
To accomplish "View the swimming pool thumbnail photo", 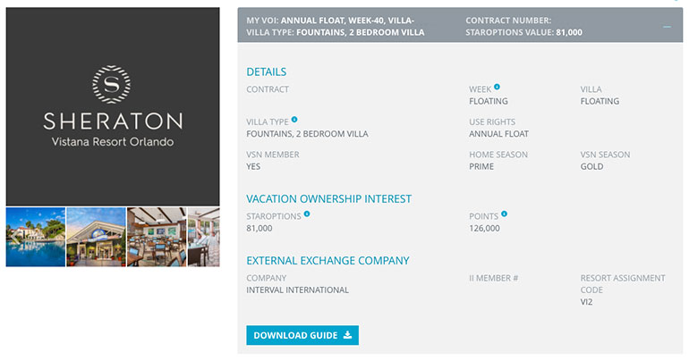I will click(x=36, y=238).
